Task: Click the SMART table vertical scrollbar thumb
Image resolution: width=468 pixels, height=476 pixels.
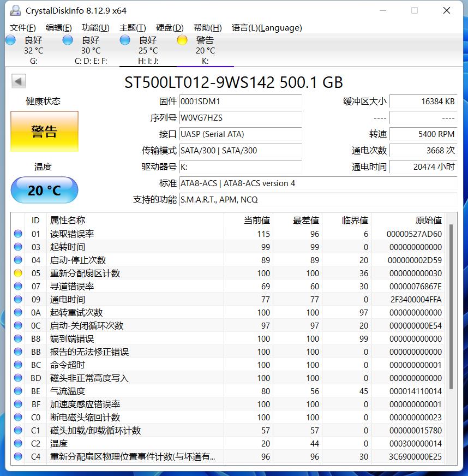Action: pyautogui.click(x=451, y=307)
